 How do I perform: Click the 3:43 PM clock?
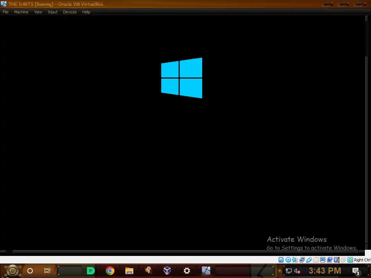point(325,271)
